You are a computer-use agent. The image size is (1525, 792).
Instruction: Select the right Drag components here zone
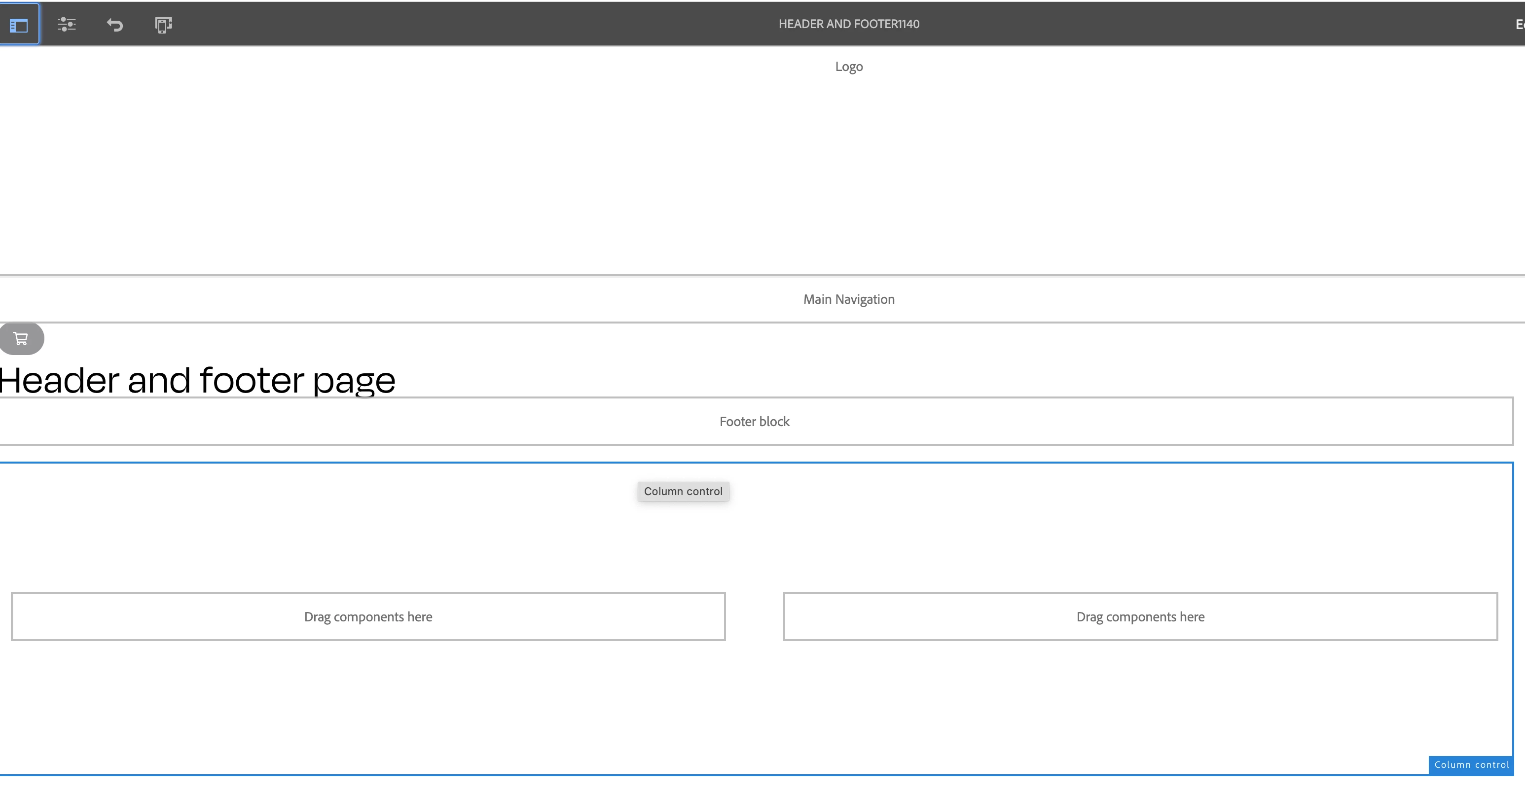1140,617
